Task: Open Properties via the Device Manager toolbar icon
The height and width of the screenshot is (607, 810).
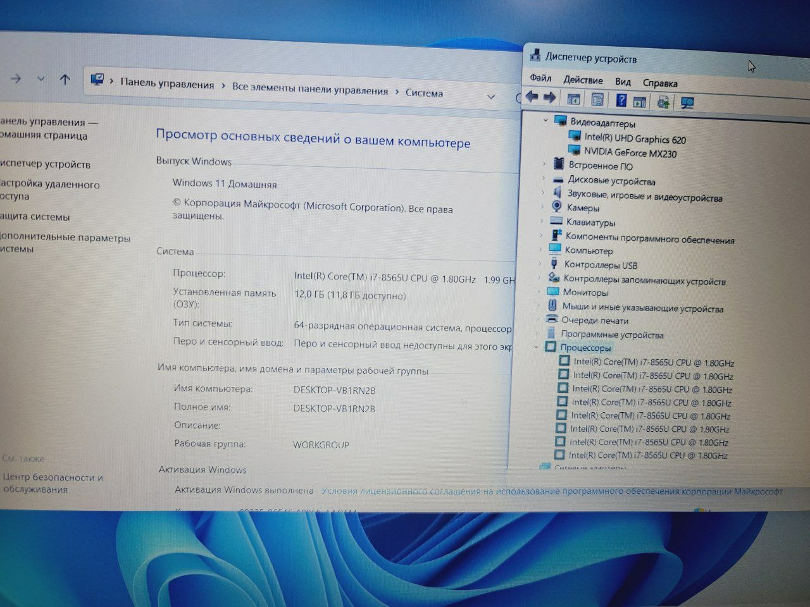Action: point(597,100)
